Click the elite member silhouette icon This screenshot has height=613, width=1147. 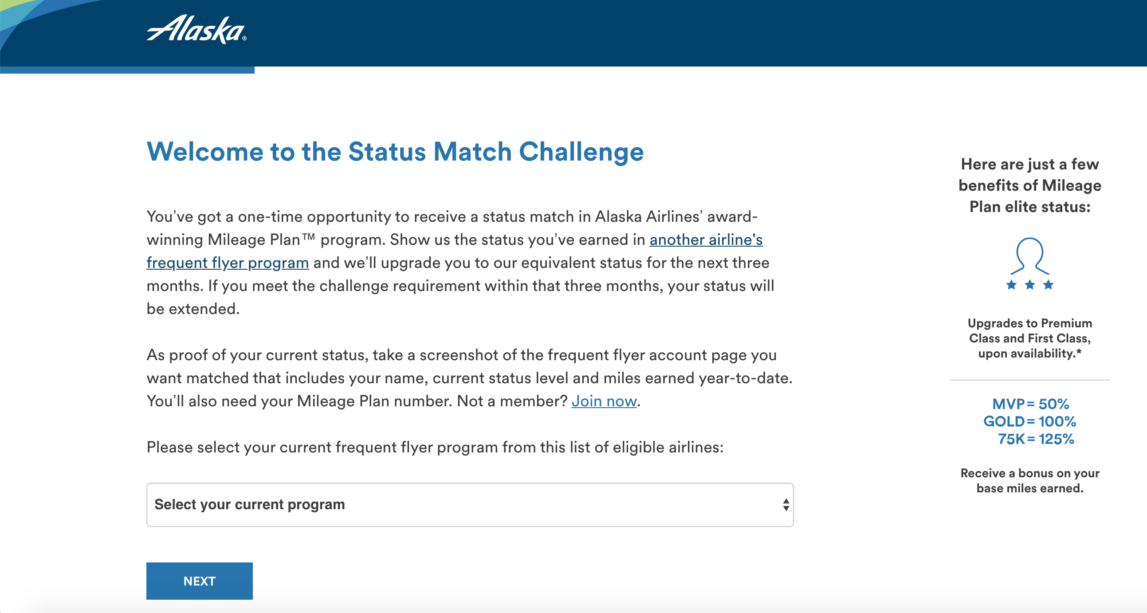click(1029, 255)
